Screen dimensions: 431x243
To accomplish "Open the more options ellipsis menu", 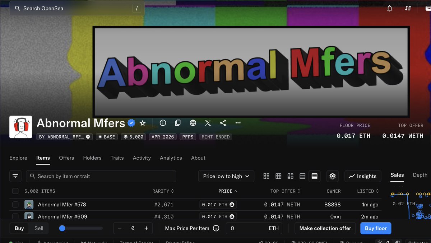I will click(238, 123).
